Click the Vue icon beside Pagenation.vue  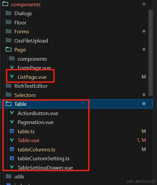[x=12, y=122]
